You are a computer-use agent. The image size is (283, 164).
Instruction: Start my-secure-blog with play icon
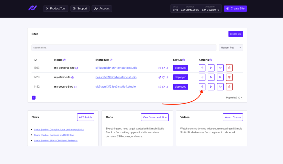[x=211, y=87]
